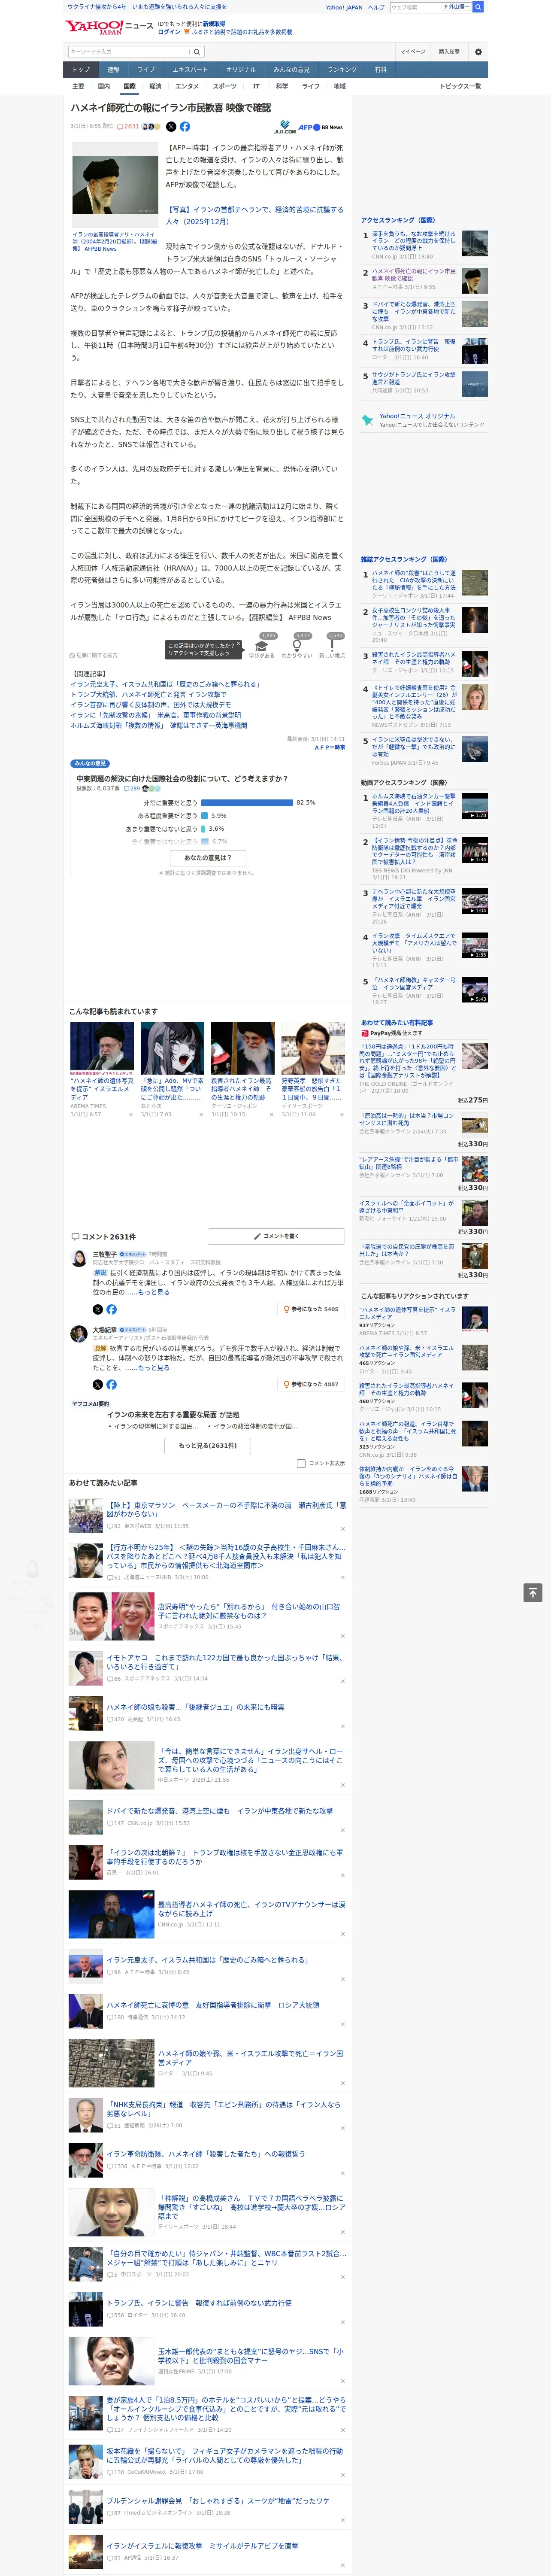Click the Yahoo! JAPAN News logo
The height and width of the screenshot is (2576, 551).
[x=109, y=27]
